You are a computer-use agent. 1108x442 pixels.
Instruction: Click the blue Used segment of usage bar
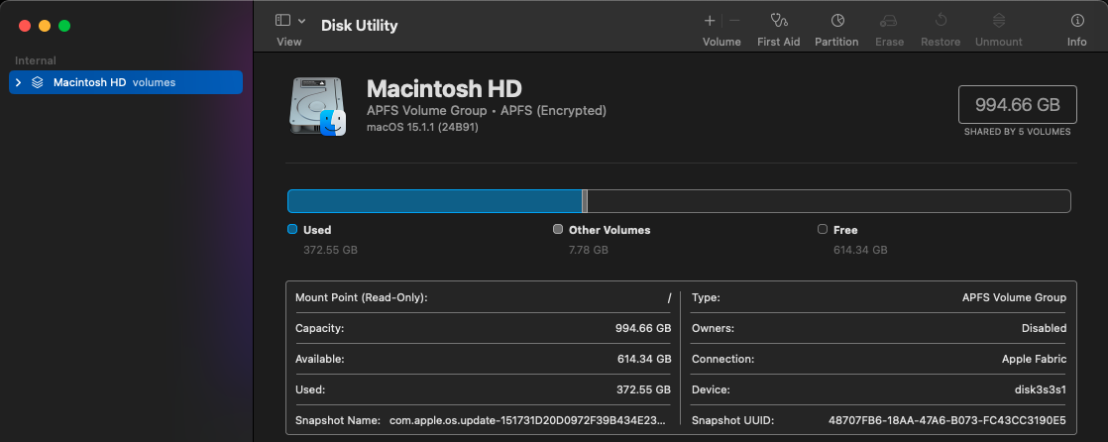(x=435, y=201)
